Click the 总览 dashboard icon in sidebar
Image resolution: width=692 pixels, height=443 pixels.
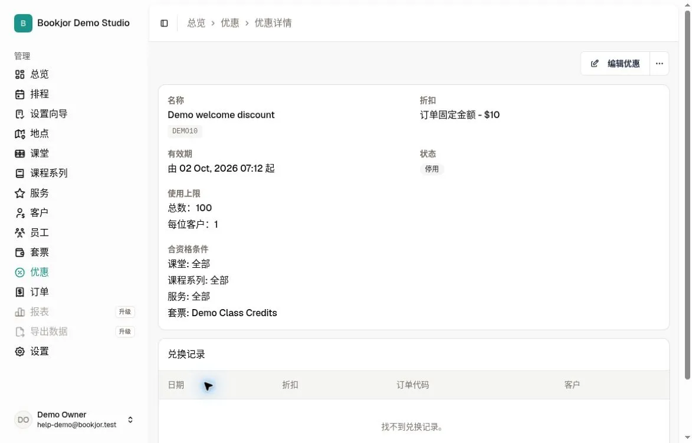click(20, 74)
